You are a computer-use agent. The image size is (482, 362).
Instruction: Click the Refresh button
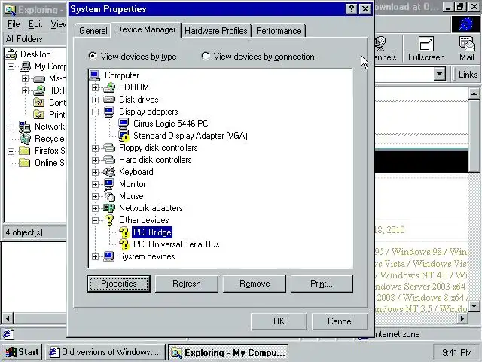pos(187,284)
